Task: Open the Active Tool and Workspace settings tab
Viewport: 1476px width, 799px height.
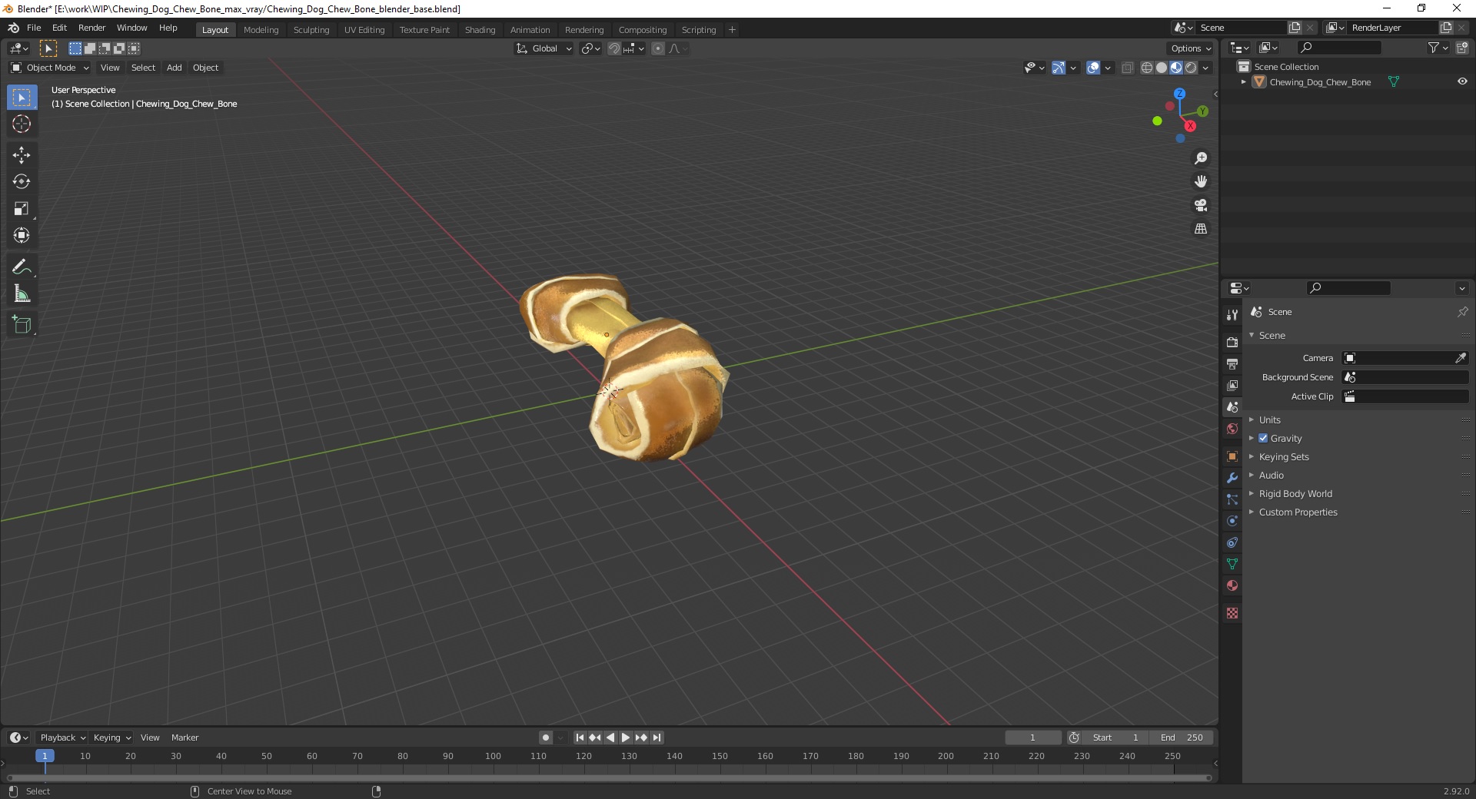Action: pyautogui.click(x=1232, y=314)
